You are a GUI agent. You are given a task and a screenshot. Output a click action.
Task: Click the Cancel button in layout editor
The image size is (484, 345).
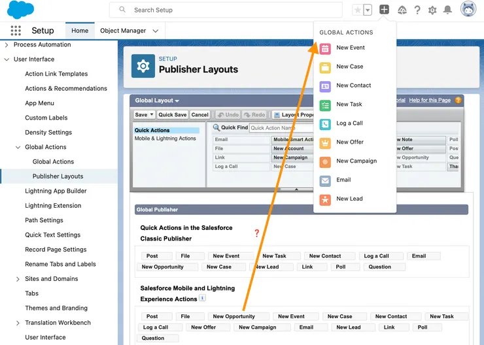pos(199,115)
